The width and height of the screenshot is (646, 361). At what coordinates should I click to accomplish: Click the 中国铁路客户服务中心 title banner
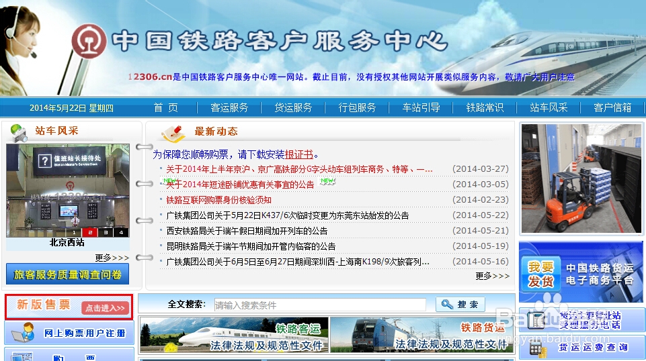pyautogui.click(x=280, y=41)
